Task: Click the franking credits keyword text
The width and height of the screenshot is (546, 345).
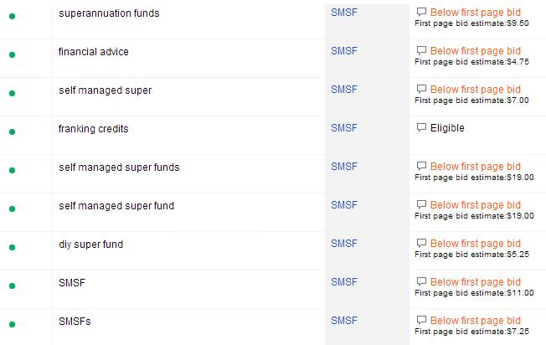Action: click(x=93, y=129)
